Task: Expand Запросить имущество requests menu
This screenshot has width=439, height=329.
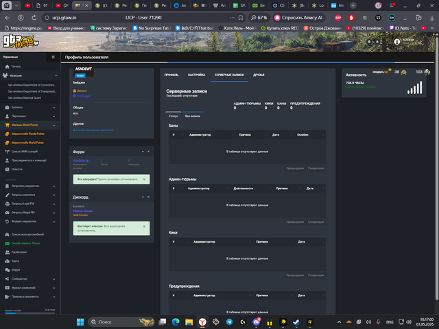Action: [x=54, y=186]
